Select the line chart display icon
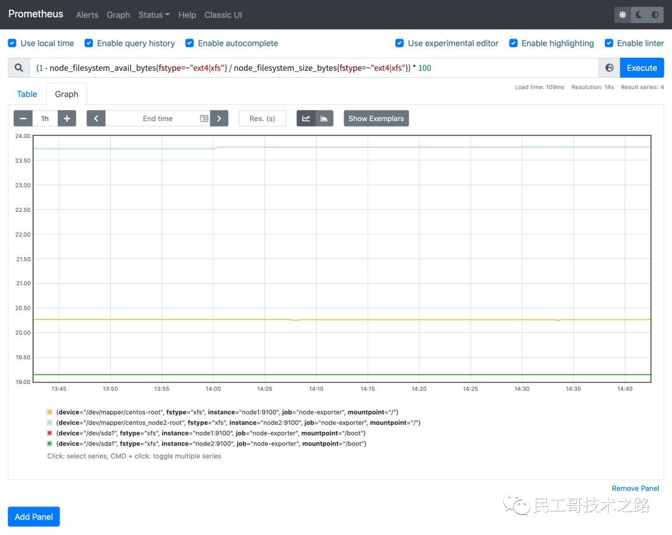Viewport: 672px width, 535px height. 306,119
